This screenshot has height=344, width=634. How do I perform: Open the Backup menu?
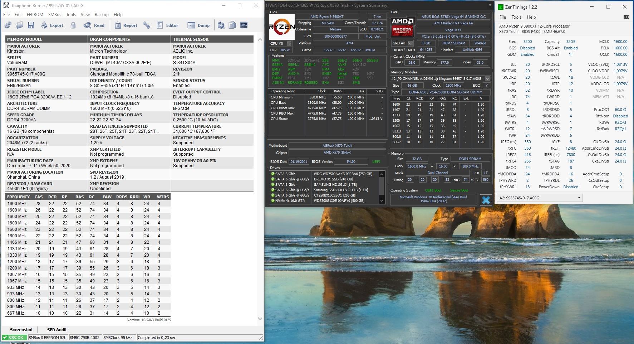[102, 15]
